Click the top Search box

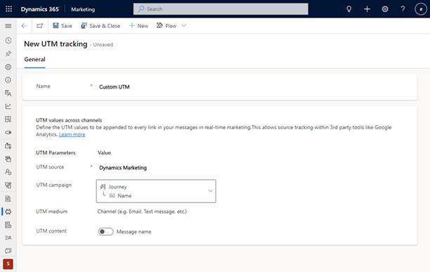[221, 9]
